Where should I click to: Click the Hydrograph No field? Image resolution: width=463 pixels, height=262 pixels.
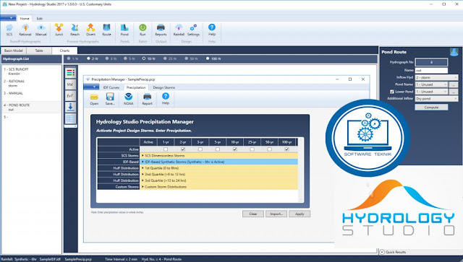[431, 62]
